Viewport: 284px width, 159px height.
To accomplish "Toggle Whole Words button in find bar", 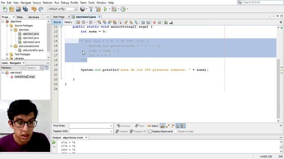I will click(x=168, y=126).
